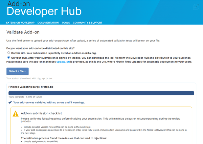
Task: Open the Extension Workshop menu item
Action: click(20, 23)
